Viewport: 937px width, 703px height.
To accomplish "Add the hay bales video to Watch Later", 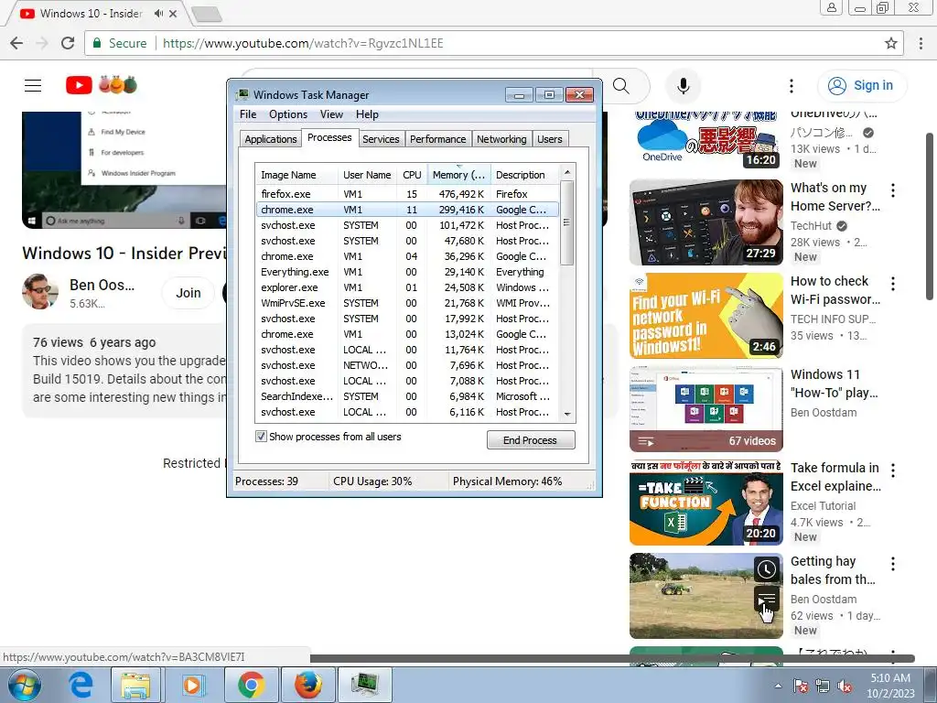I will coord(766,569).
